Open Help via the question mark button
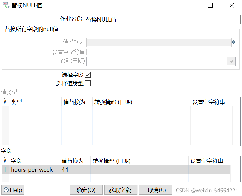Screen dimensions: 242x196 [13, 190]
